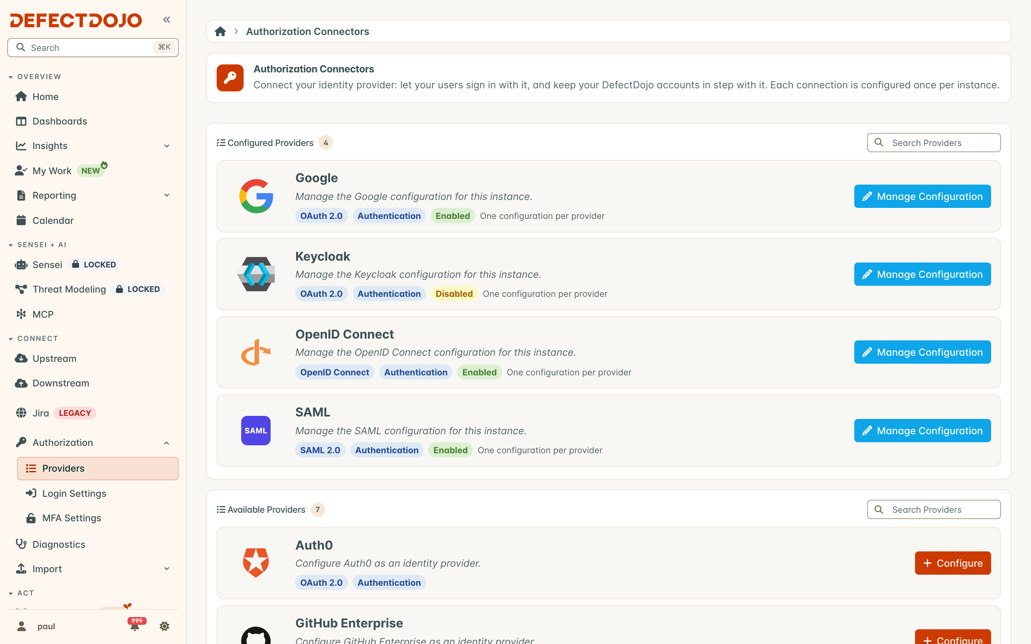The height and width of the screenshot is (644, 1031).
Task: Click the Keycloak logo icon
Action: coord(256,274)
